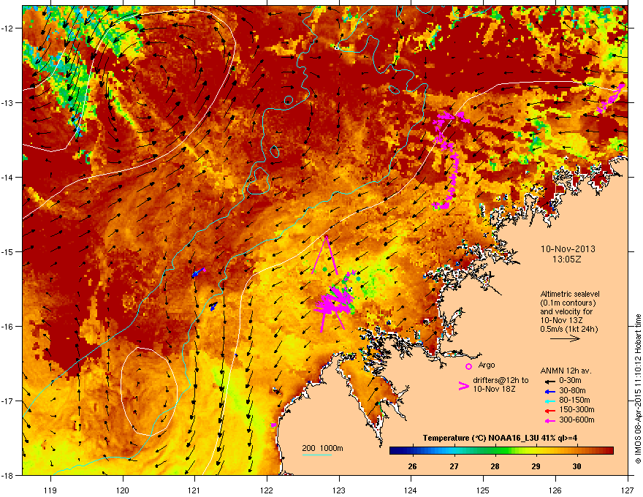Click the latitude axis label -18
The height and width of the screenshot is (497, 643).
[7, 475]
